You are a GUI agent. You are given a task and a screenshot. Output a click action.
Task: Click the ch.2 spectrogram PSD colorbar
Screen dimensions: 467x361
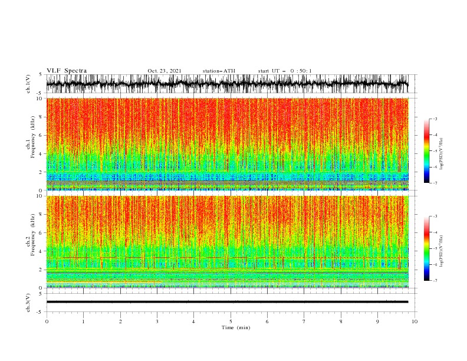426,248
